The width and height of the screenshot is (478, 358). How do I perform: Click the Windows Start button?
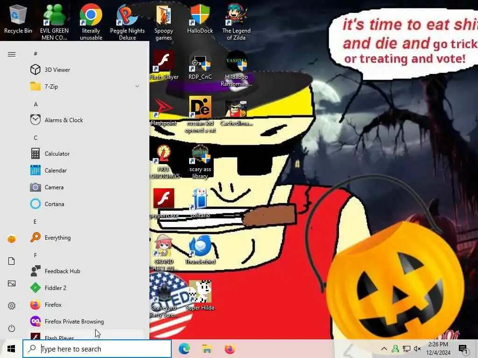pyautogui.click(x=11, y=349)
